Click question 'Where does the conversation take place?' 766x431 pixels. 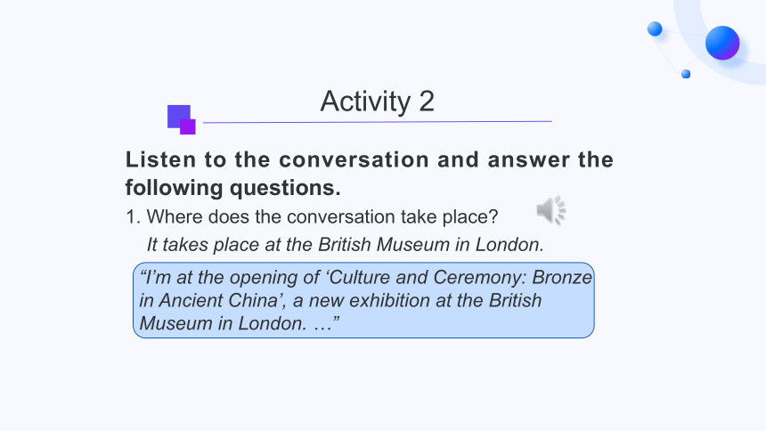322,216
